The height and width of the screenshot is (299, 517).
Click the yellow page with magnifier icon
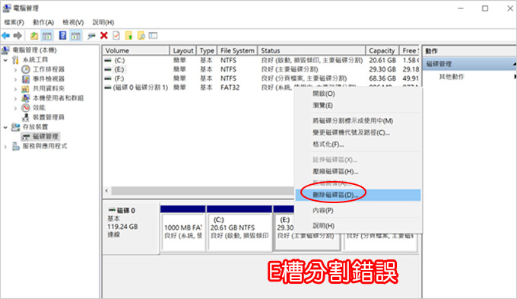pos(141,35)
